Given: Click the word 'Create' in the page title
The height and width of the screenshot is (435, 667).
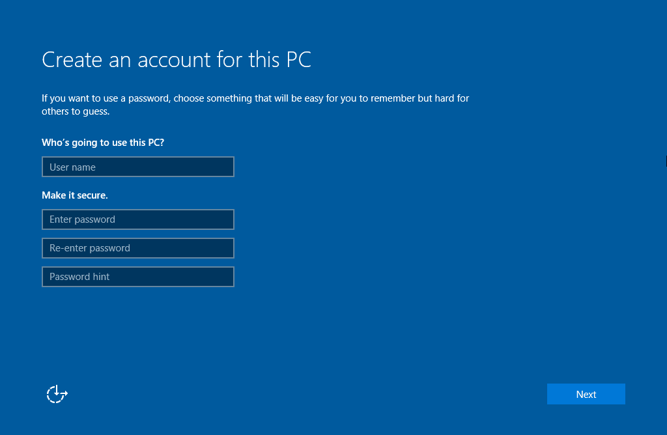Looking at the screenshot, I should point(72,60).
